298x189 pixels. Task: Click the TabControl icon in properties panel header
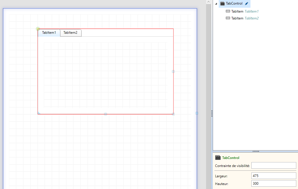[218, 158]
